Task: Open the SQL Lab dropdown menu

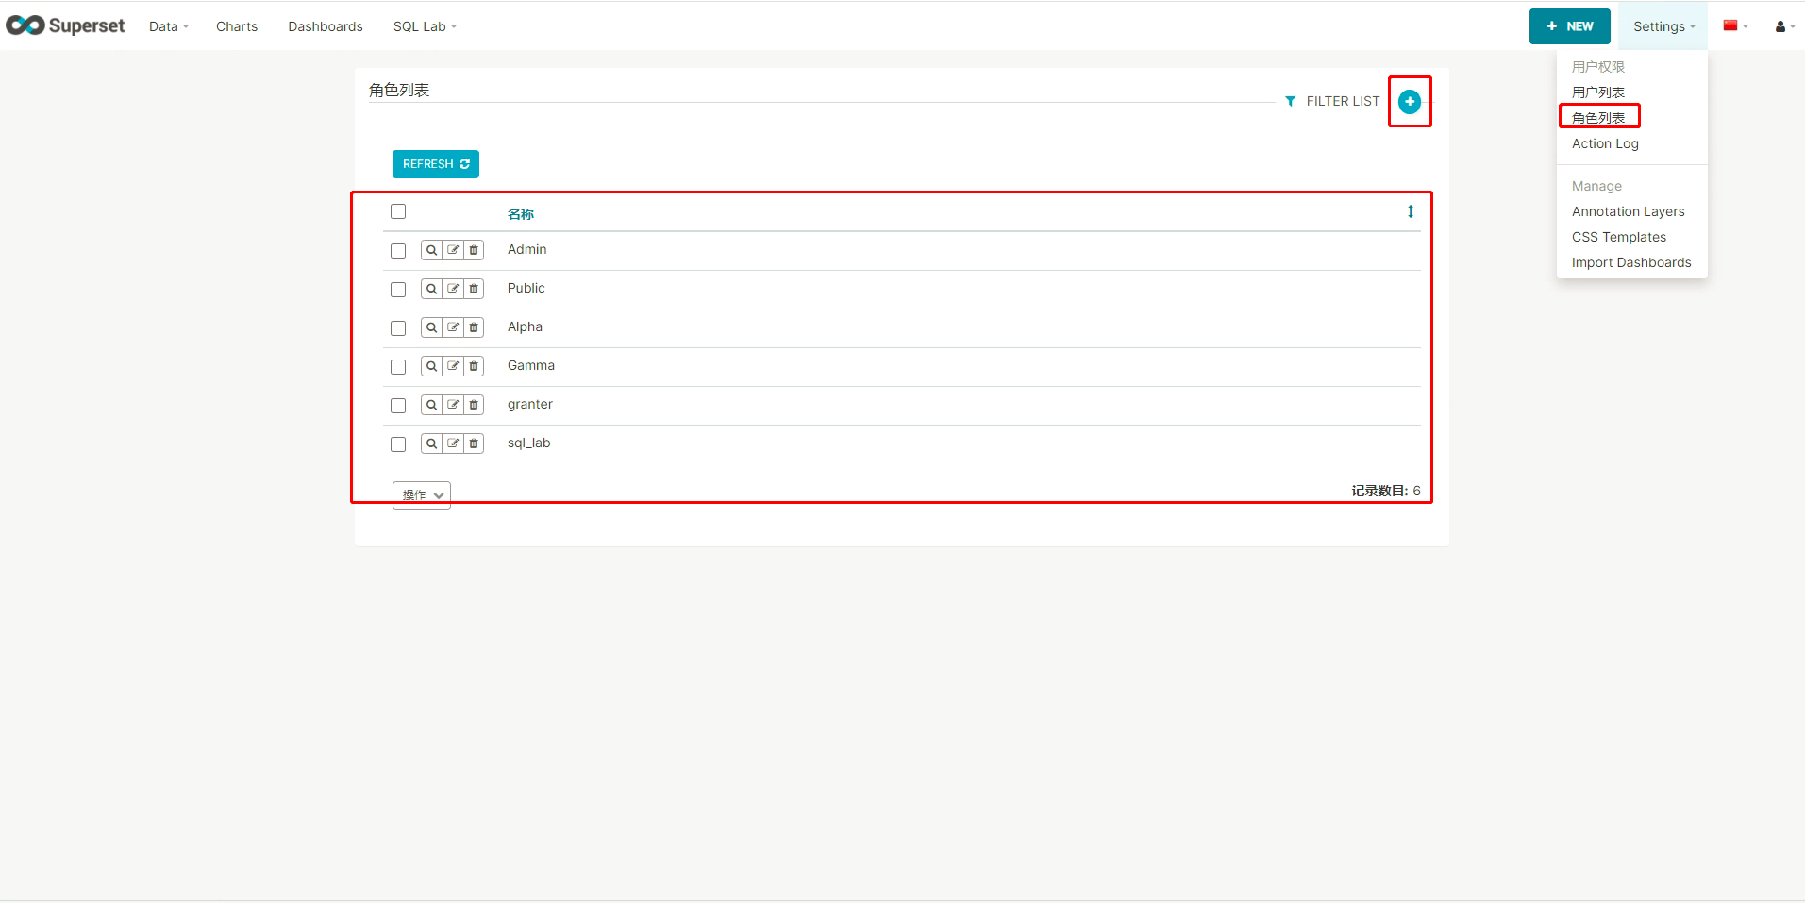Action: (x=425, y=26)
